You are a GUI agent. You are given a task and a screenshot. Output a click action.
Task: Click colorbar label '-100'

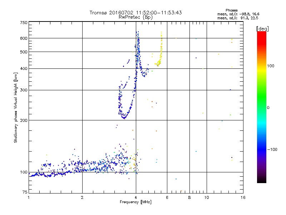(272, 149)
